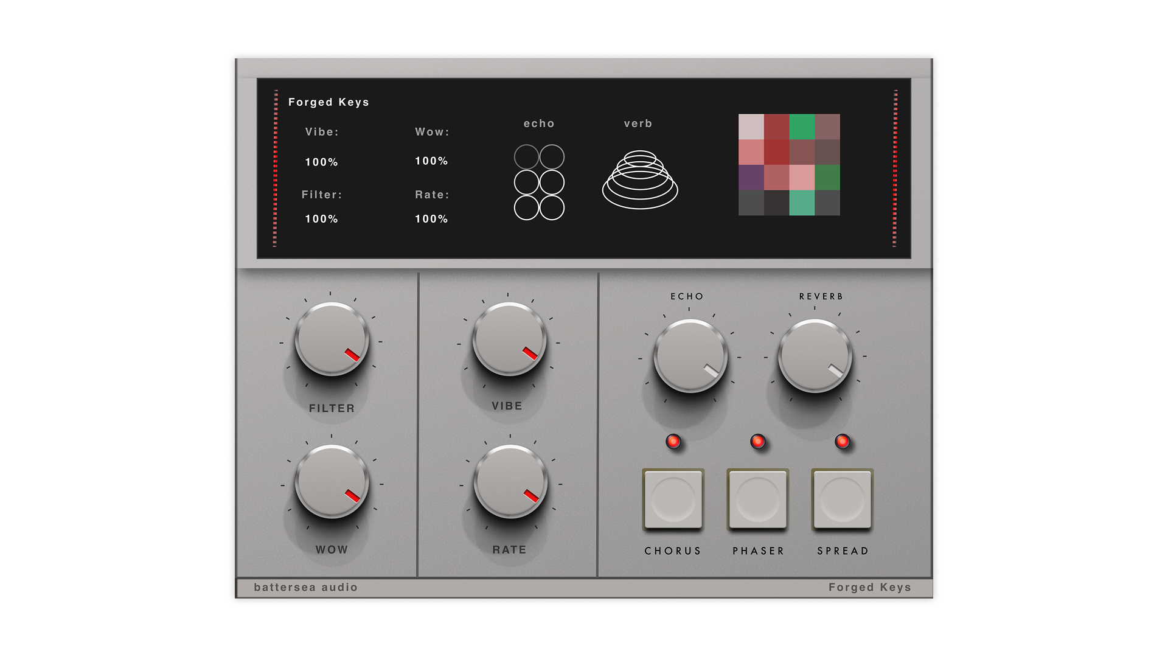This screenshot has height=657, width=1168.
Task: Click the Echo knob
Action: 690,355
